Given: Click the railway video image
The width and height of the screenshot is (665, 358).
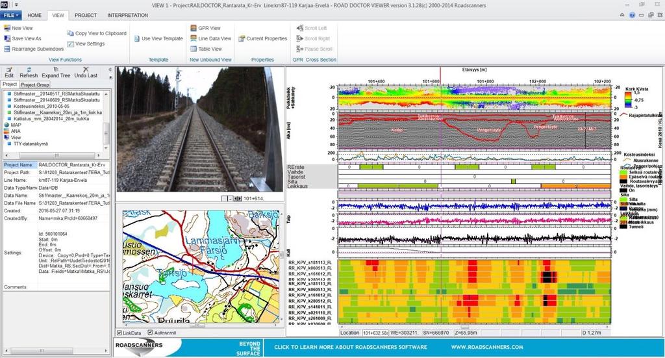Looking at the screenshot, I should coord(199,129).
